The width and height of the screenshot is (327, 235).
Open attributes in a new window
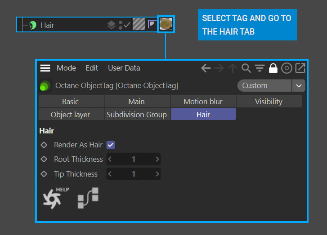[x=300, y=68]
